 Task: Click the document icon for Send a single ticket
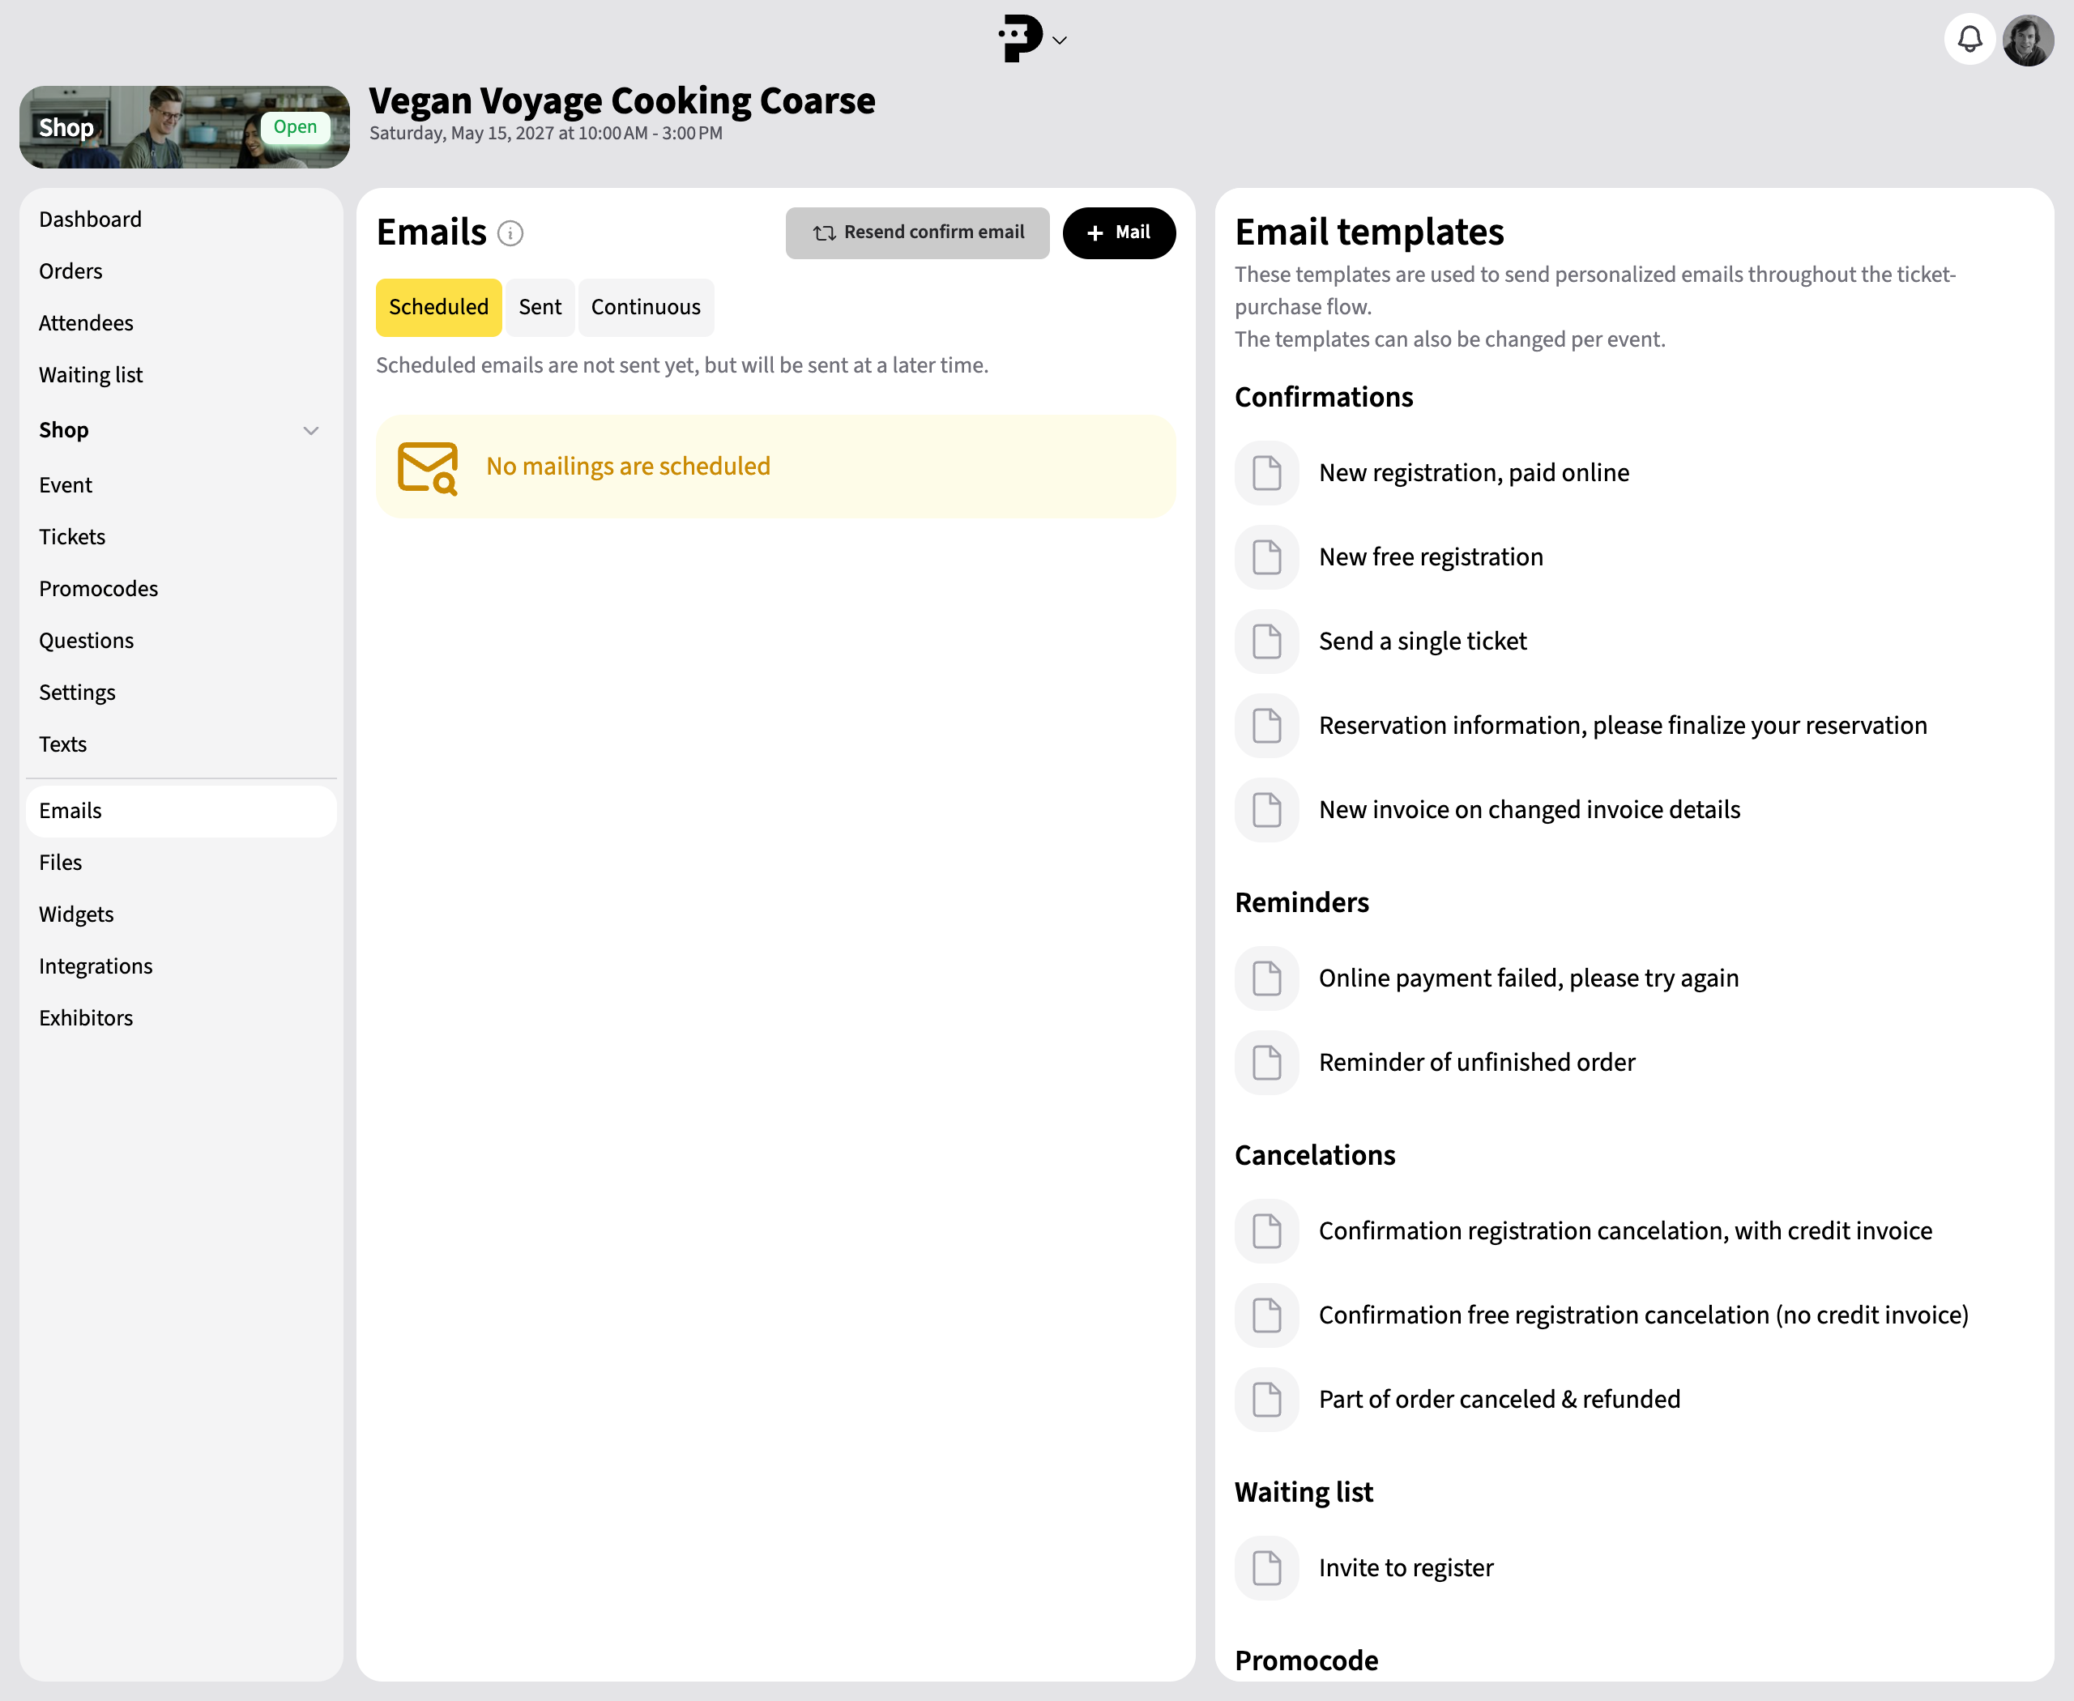click(x=1266, y=642)
